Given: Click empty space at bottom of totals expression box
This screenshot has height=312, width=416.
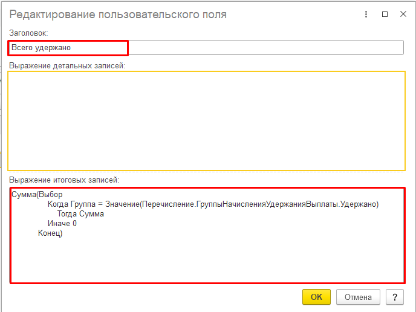Looking at the screenshot, I should [x=206, y=263].
